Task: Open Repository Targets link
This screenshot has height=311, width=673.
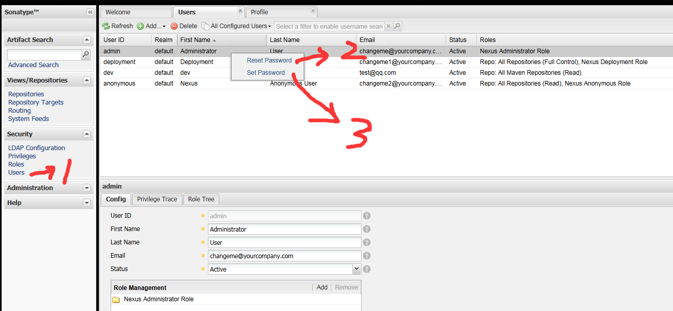Action: [36, 102]
